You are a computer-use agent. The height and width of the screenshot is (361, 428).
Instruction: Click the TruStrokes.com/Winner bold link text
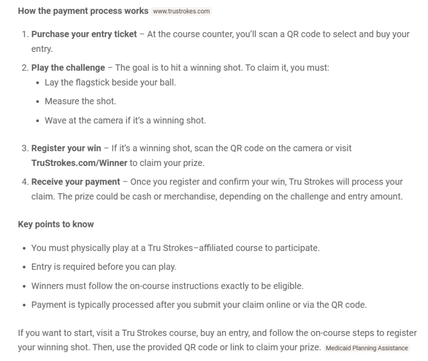pos(79,163)
